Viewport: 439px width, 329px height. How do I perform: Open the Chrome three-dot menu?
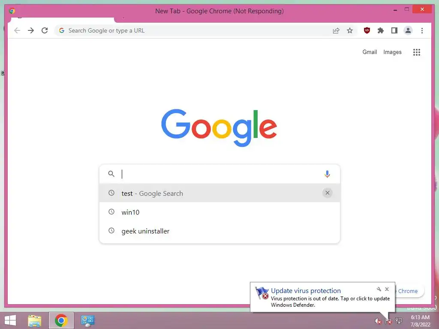point(422,30)
